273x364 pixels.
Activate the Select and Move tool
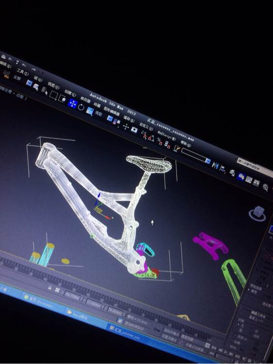pyautogui.click(x=72, y=103)
